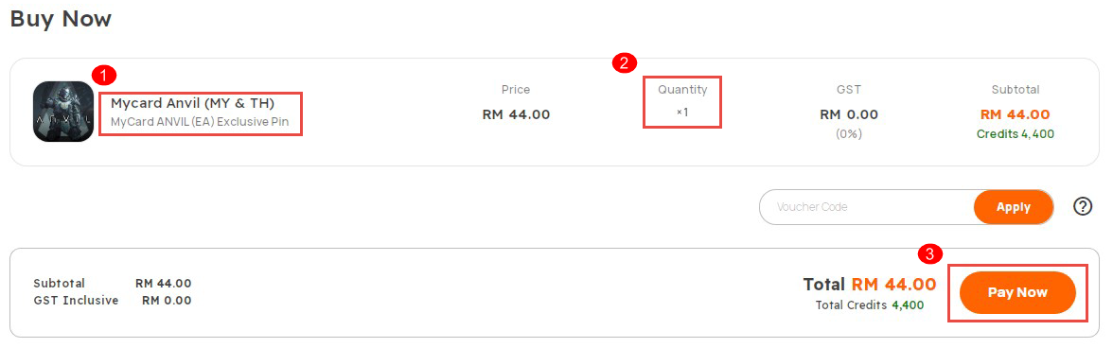This screenshot has height=348, width=1113.
Task: Click the (0%) GST rate text
Action: point(848,133)
